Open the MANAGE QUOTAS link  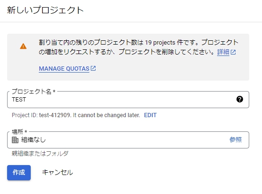point(64,69)
